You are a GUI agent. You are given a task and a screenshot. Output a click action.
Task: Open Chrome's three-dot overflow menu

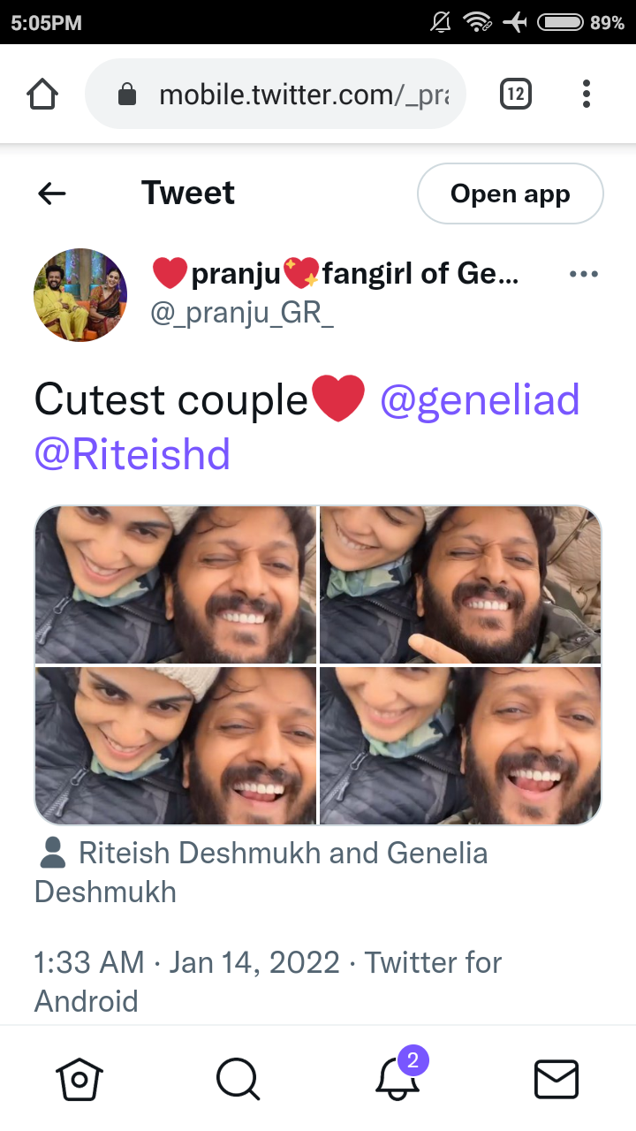click(x=587, y=94)
